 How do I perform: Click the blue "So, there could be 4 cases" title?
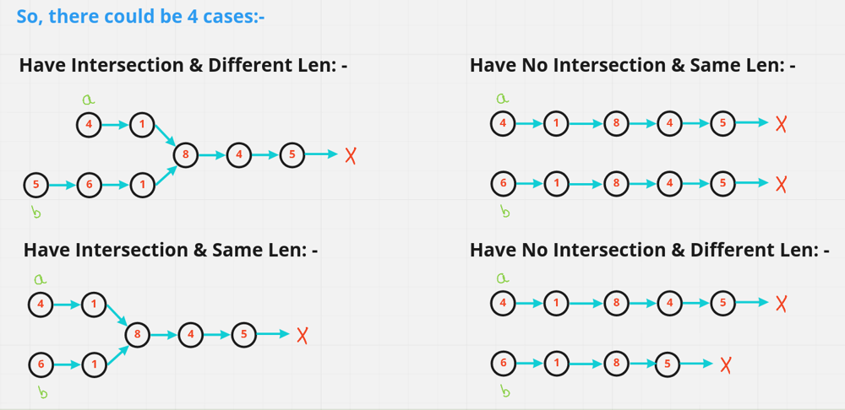(141, 16)
